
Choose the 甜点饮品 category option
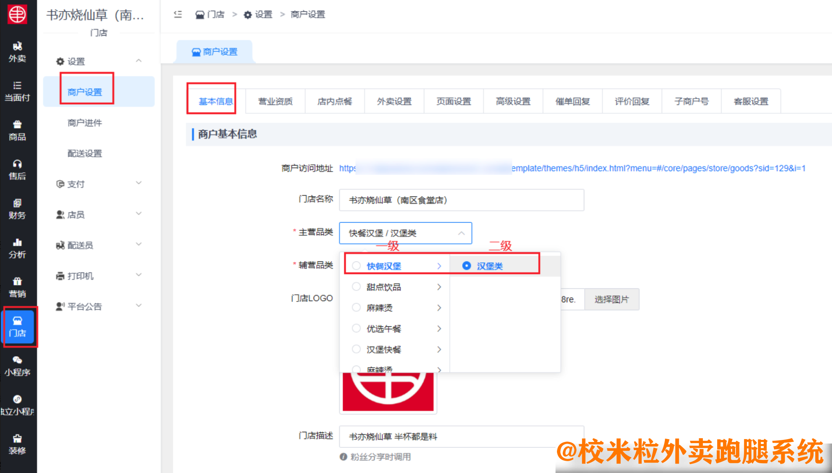click(x=384, y=287)
